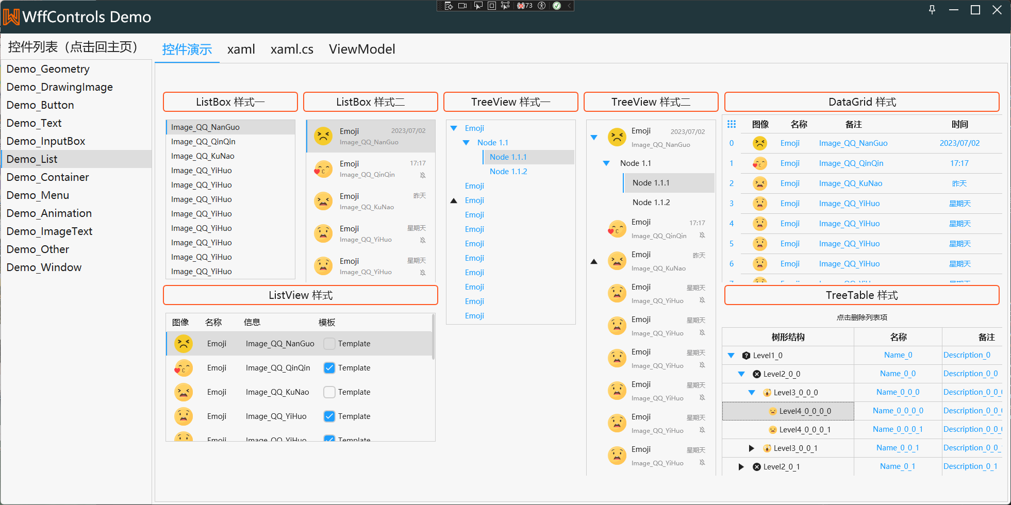Viewport: 1011px width, 505px height.
Task: Click KuNao emoji image in ListView row
Action: (184, 392)
